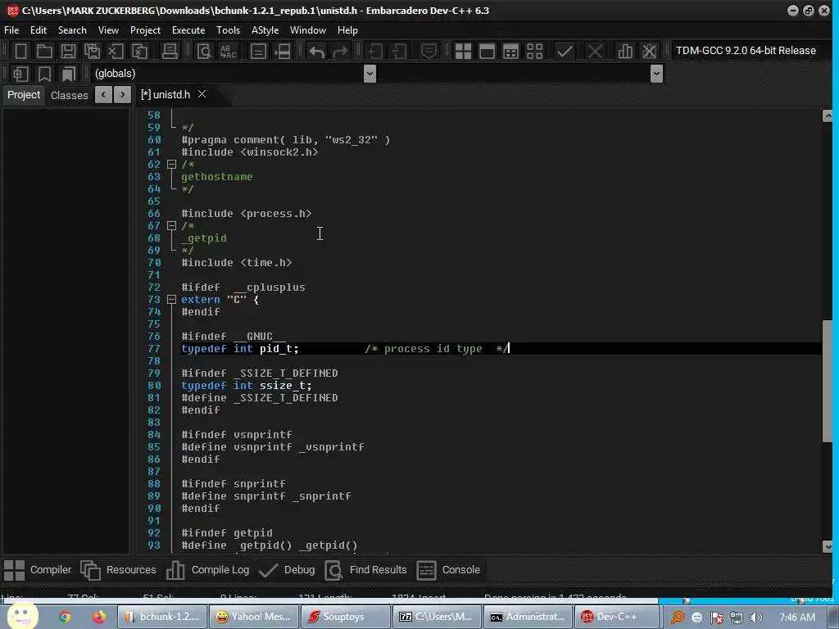The image size is (839, 629).
Task: Close all files from toolbar icon
Action: click(x=139, y=52)
